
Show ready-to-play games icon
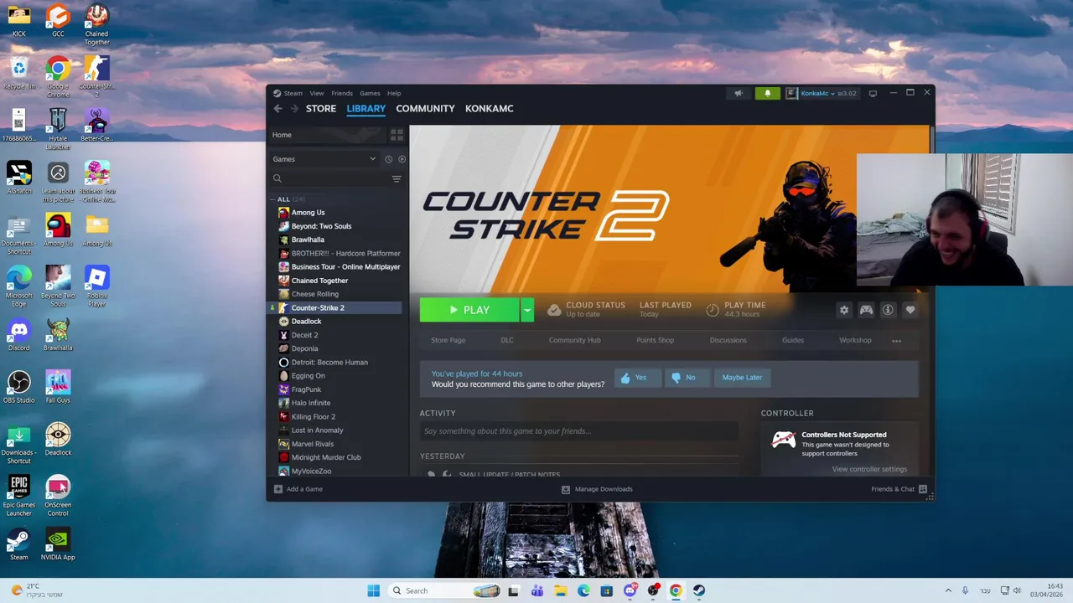click(402, 159)
